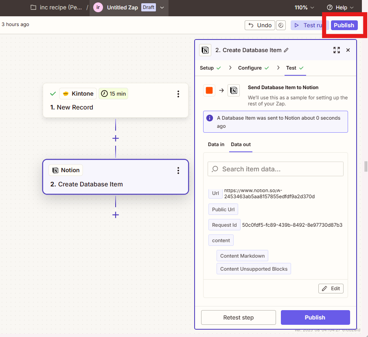368x337 pixels.
Task: Grab the right-edge panel resize handle
Action: point(366,166)
